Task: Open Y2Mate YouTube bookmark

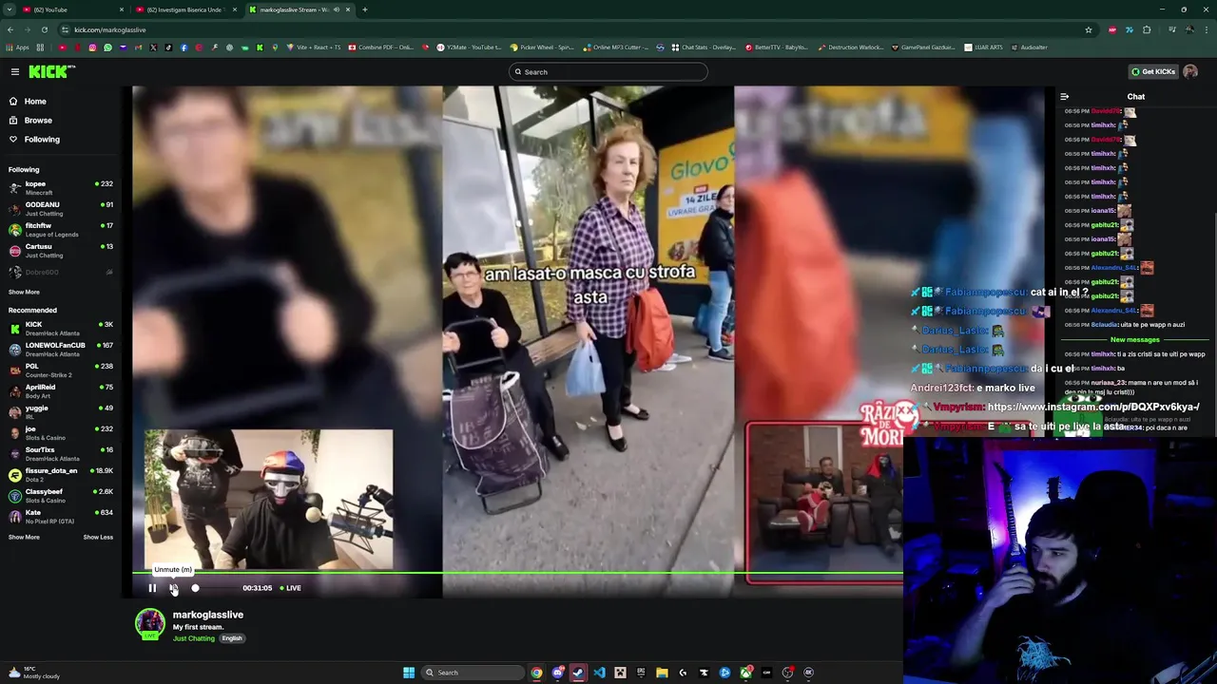Action: [470, 47]
